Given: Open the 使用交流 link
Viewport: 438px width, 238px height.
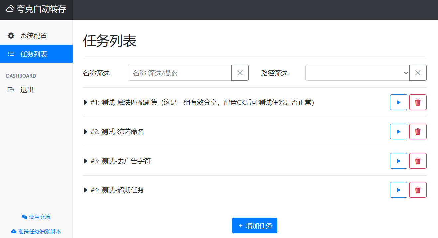Looking at the screenshot, I should tap(36, 217).
